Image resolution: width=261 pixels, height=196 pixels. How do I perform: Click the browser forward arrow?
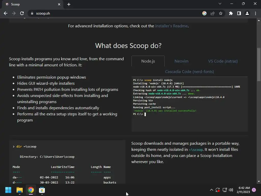point(14,13)
